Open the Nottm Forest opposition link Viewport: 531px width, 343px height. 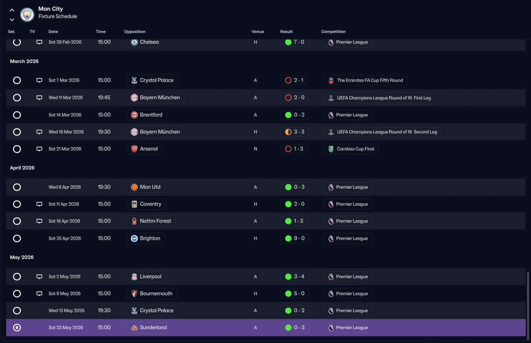click(151, 221)
